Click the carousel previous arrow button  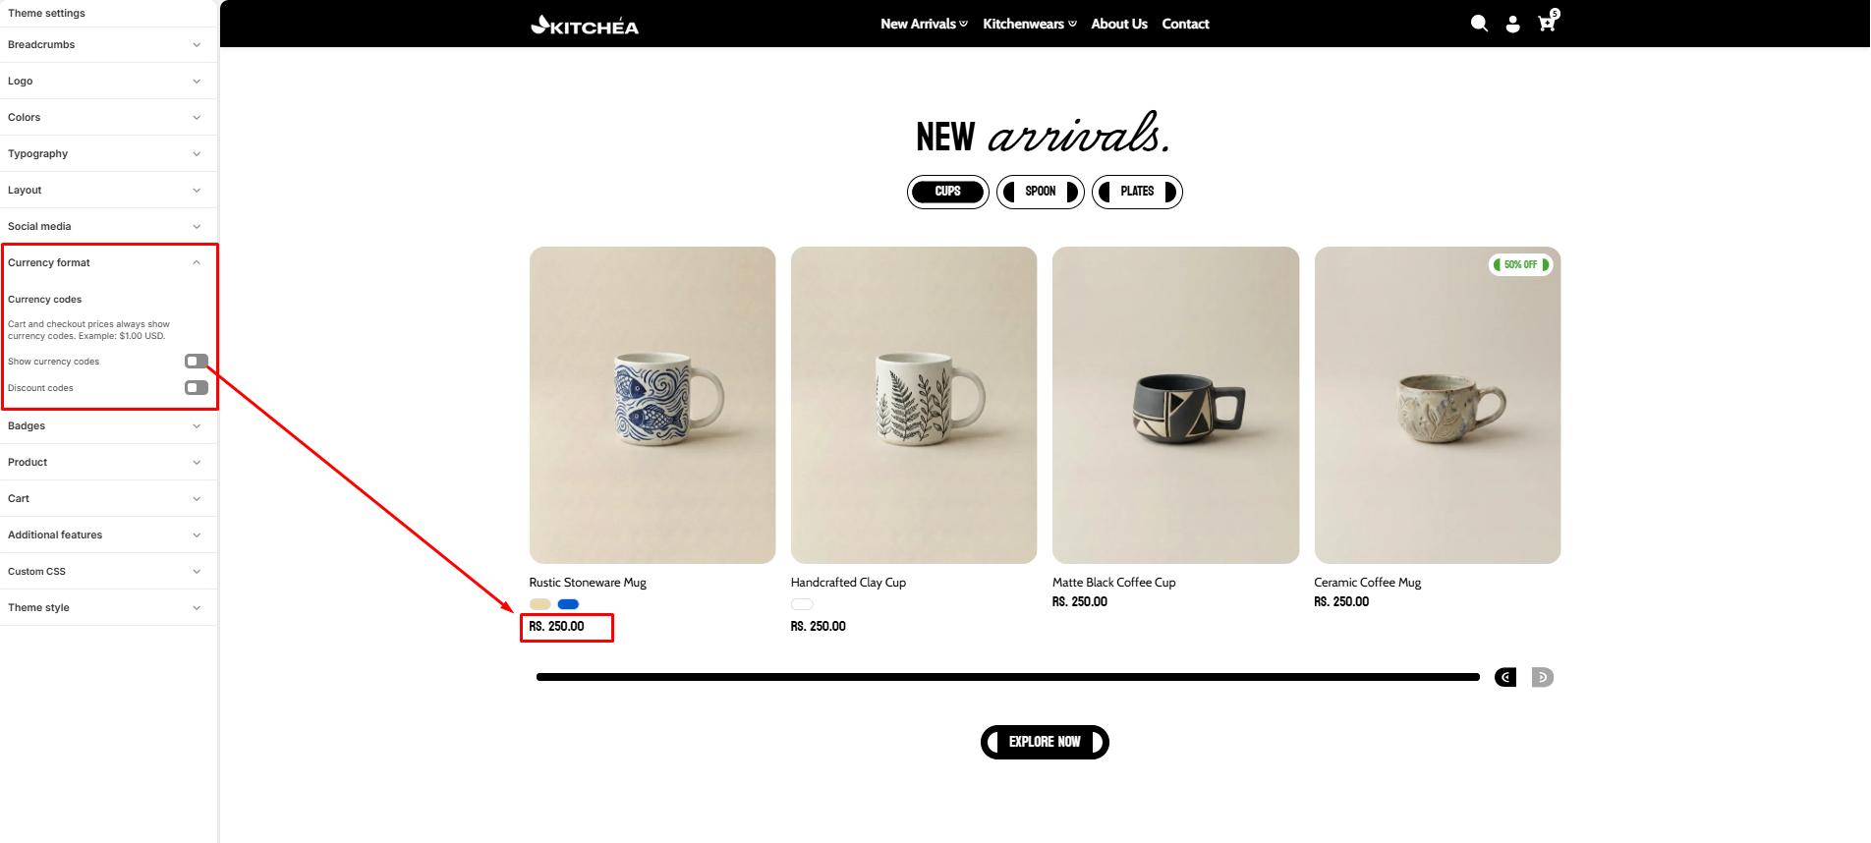tap(1505, 677)
